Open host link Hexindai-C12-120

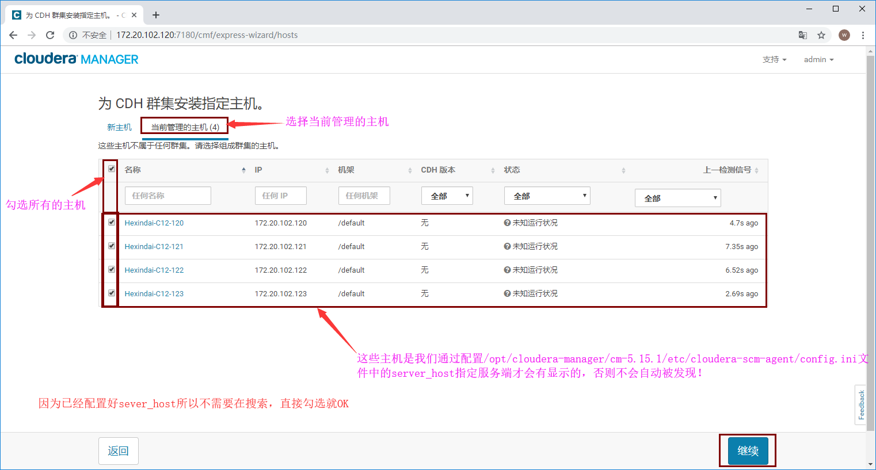point(154,223)
